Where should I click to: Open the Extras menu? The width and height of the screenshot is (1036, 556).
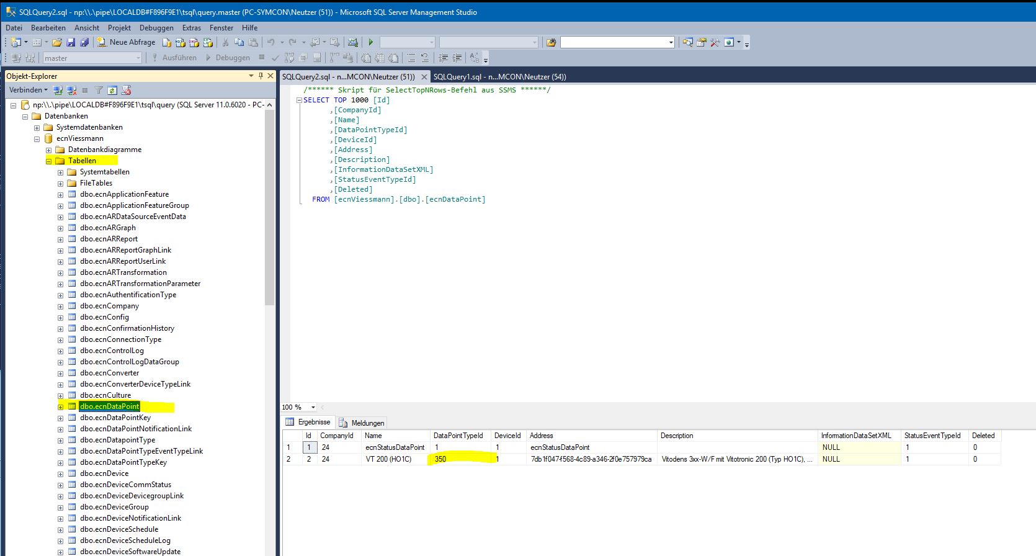click(192, 28)
